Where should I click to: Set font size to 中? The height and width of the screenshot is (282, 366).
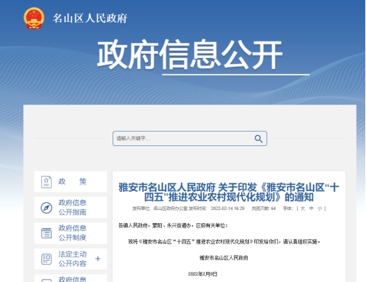tap(312, 209)
